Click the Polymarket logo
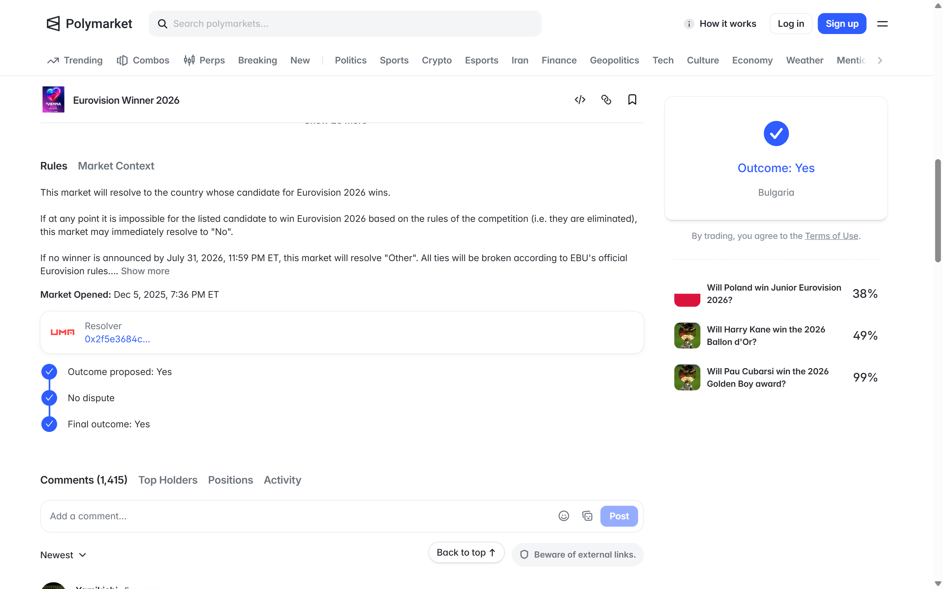This screenshot has height=589, width=943. (89, 23)
